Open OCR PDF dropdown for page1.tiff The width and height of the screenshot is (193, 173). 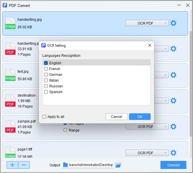coord(147,153)
